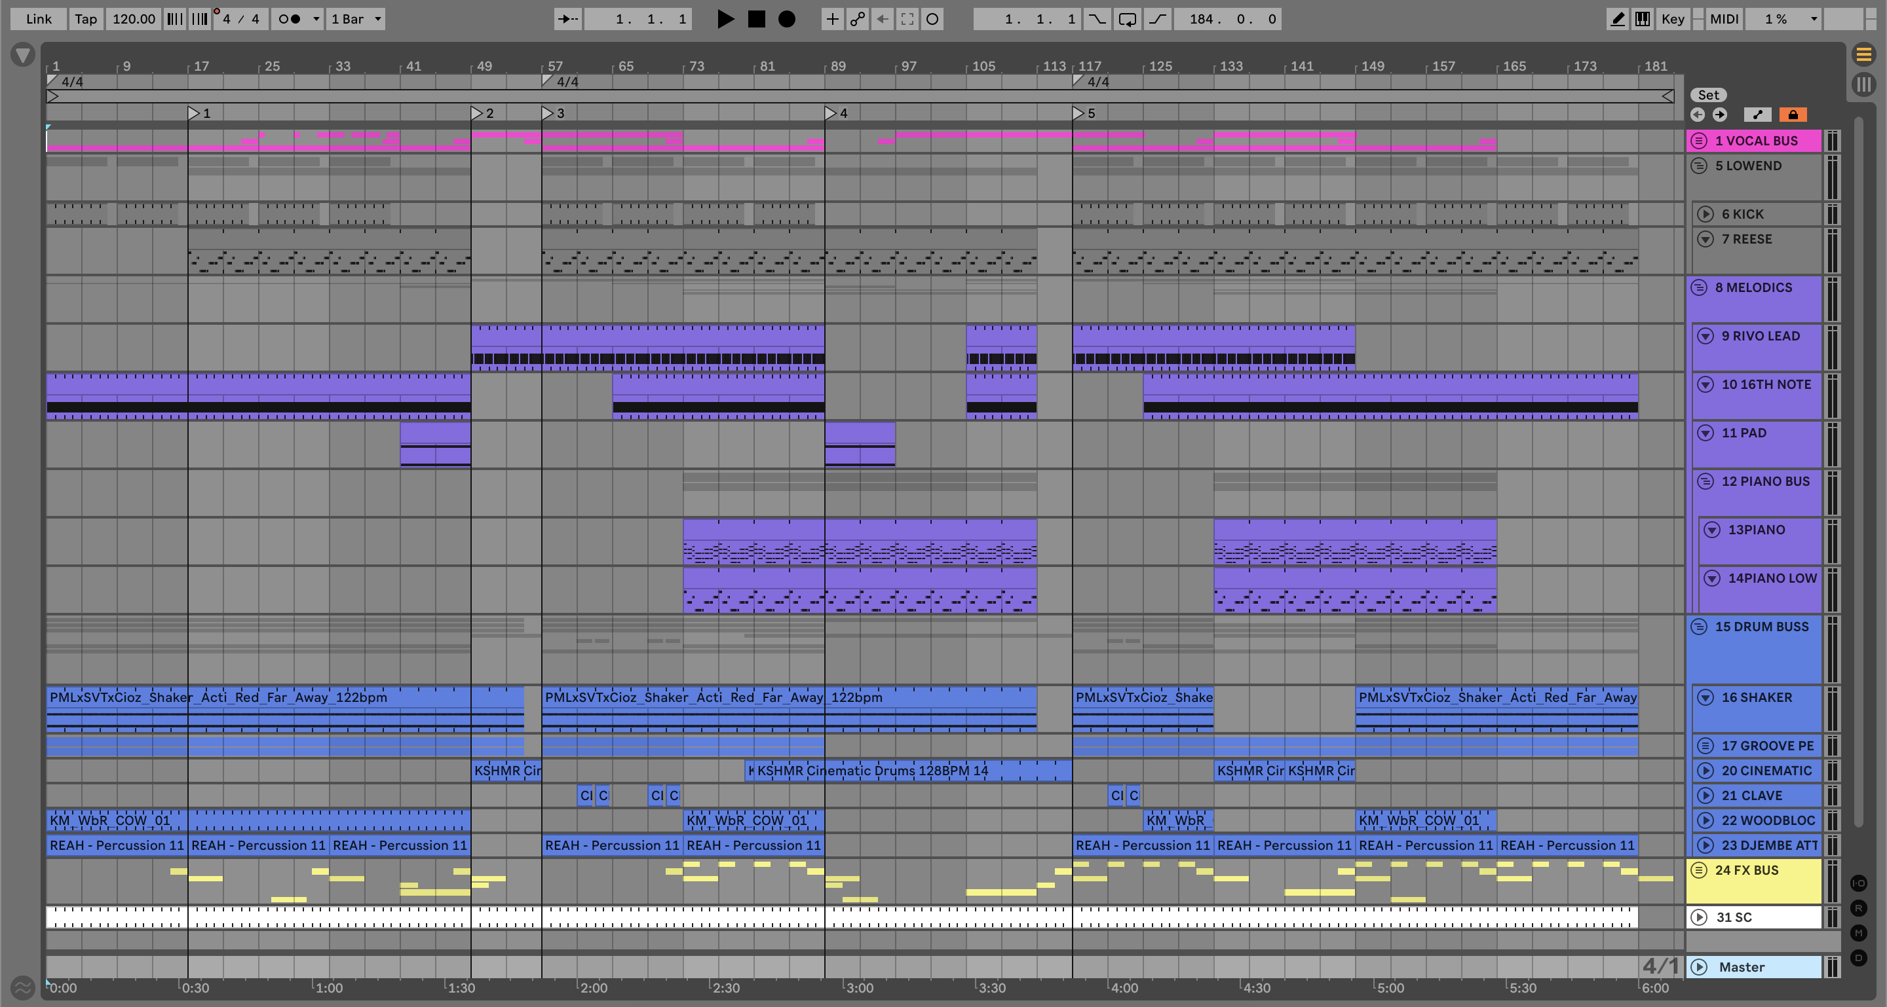
Task: Click the Set locator button
Action: coord(1708,95)
